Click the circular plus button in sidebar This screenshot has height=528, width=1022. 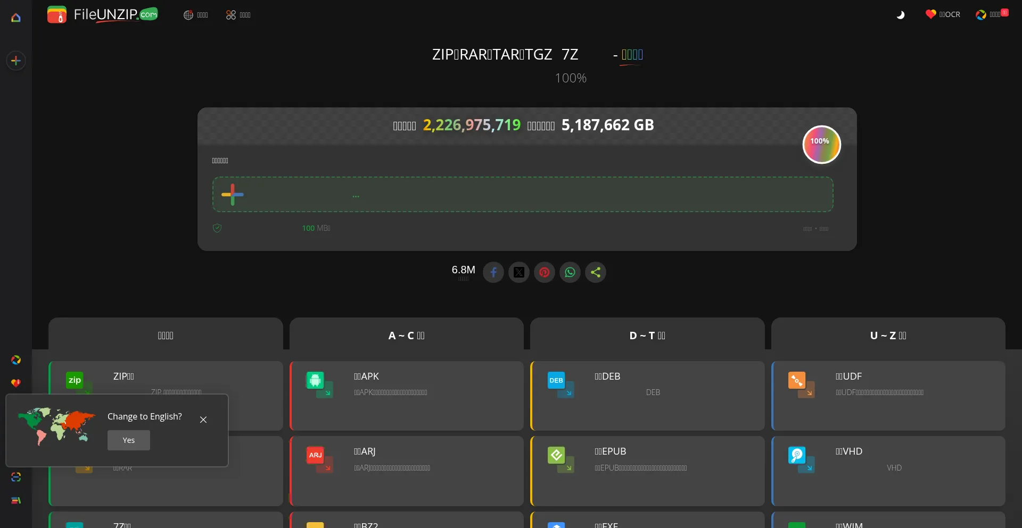pos(16,61)
